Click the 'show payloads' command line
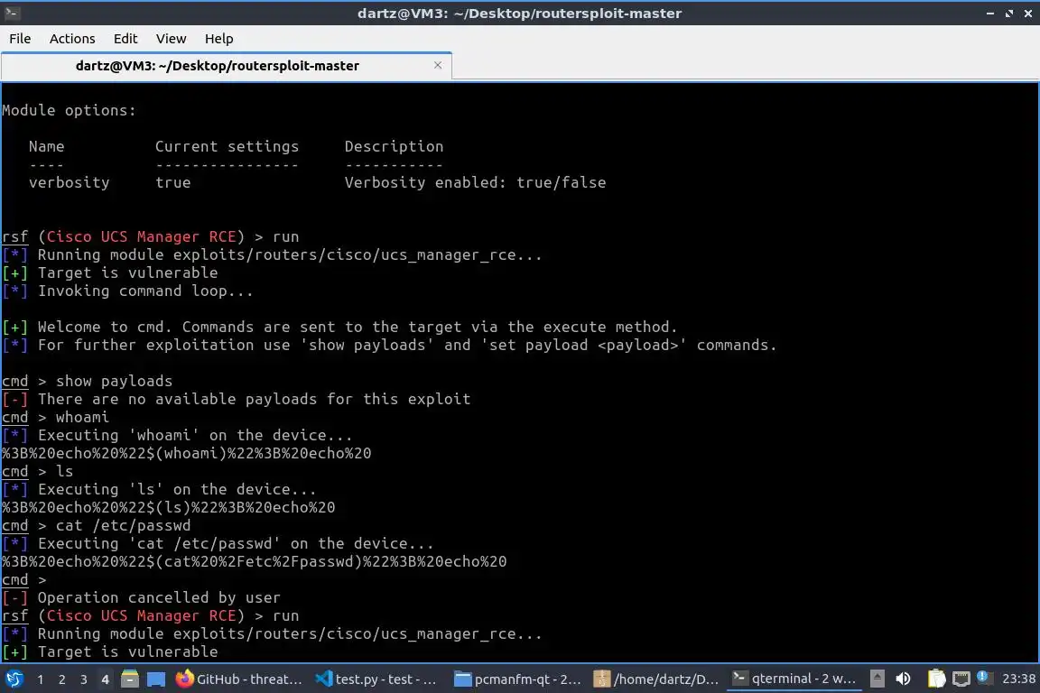The image size is (1040, 693). tap(87, 382)
